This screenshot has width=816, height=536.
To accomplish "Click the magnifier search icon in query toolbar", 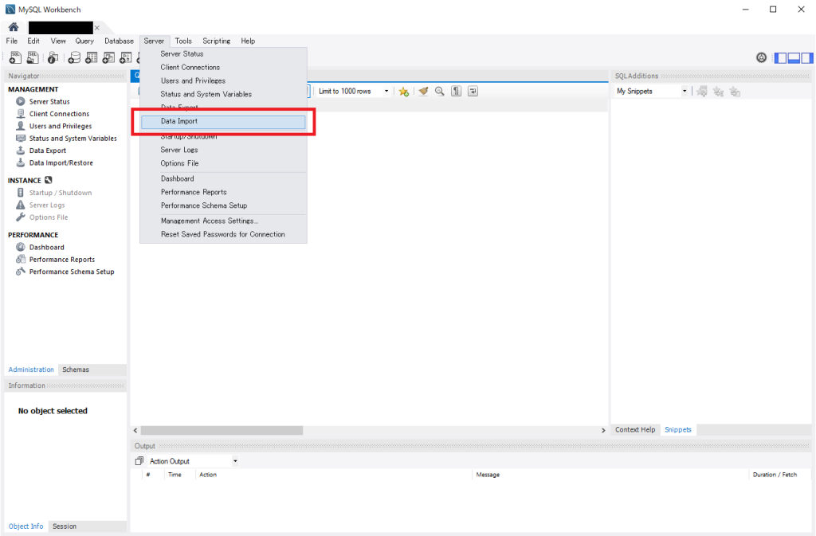I will pos(439,91).
